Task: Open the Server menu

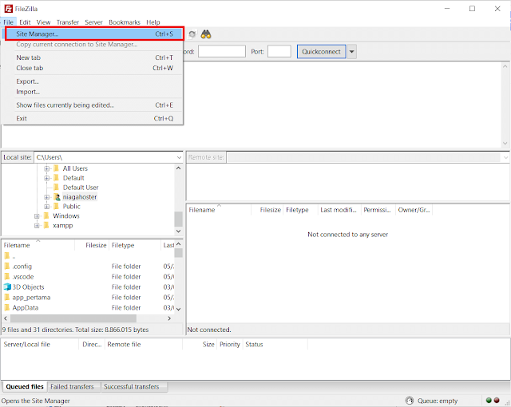Action: [94, 22]
